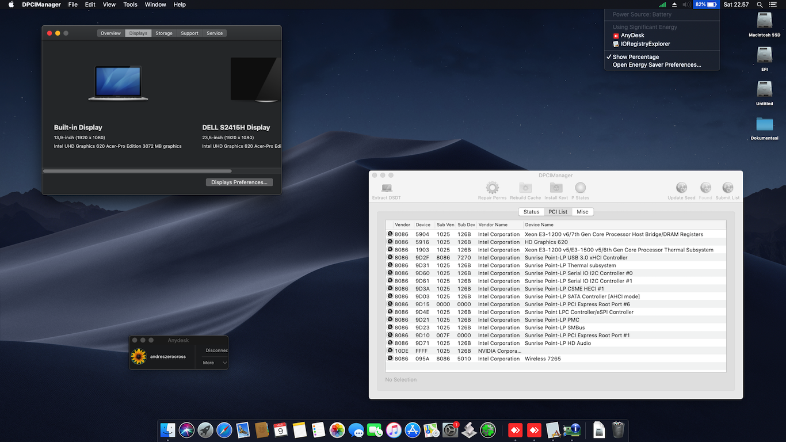
Task: Click the Install Kext toolbar icon
Action: point(555,188)
